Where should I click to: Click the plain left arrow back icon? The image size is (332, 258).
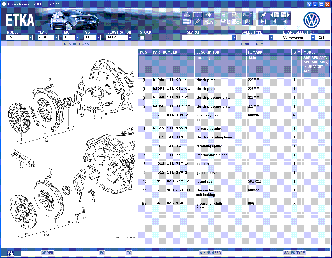[x=285, y=22]
